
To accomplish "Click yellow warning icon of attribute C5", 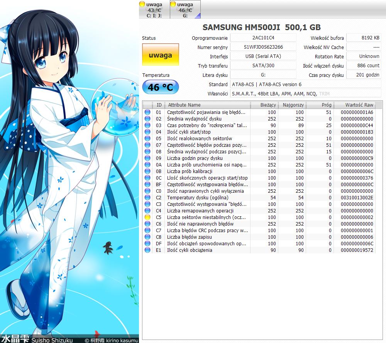I will (x=147, y=217).
